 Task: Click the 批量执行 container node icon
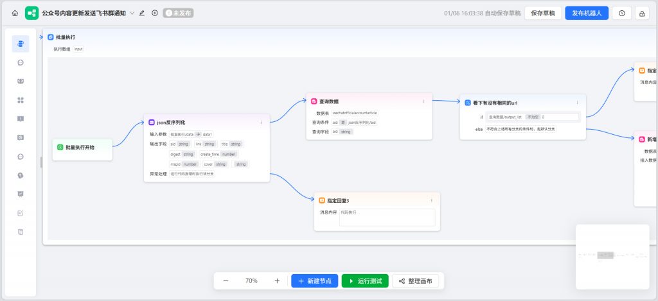pyautogui.click(x=51, y=37)
